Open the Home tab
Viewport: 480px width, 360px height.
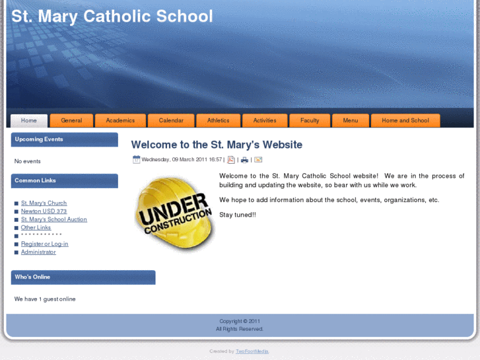click(29, 121)
